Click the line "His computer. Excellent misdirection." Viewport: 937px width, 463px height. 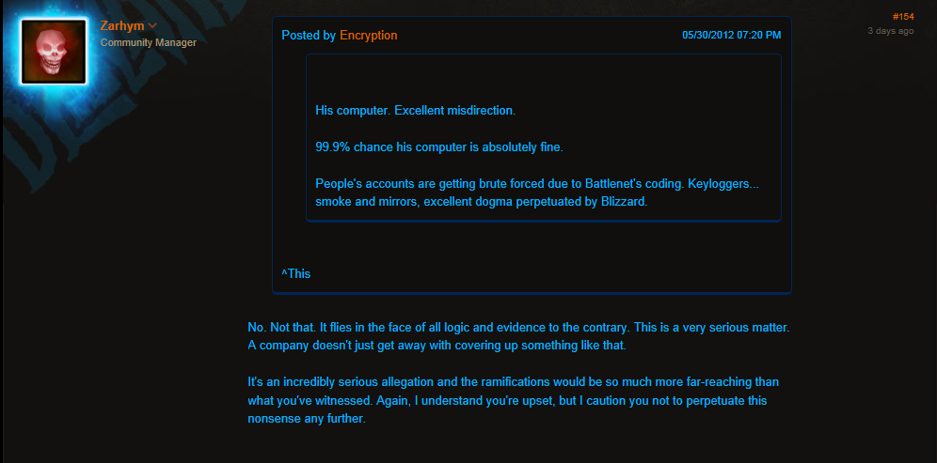tap(415, 111)
